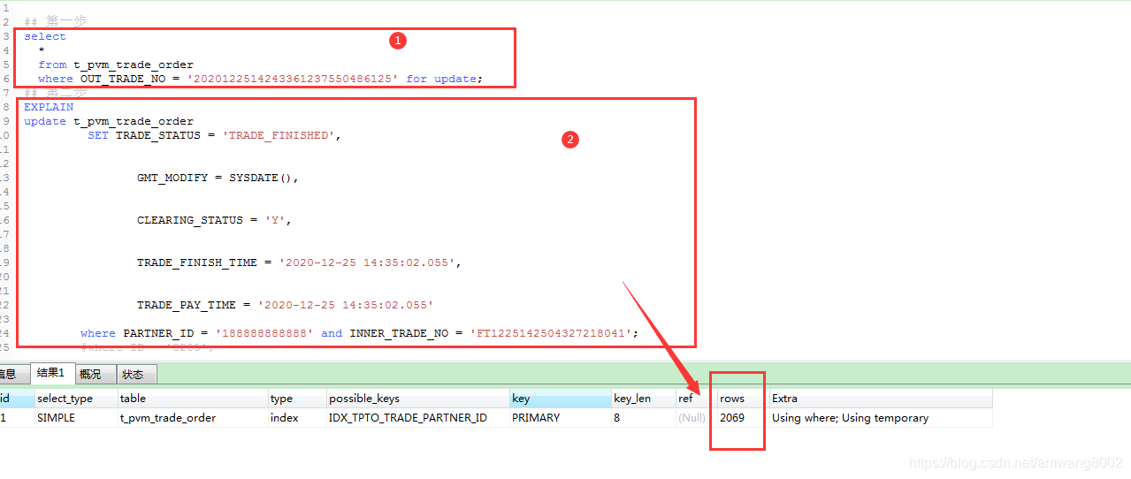The width and height of the screenshot is (1131, 479).
Task: Select the possible_keys column header
Action: click(x=417, y=399)
